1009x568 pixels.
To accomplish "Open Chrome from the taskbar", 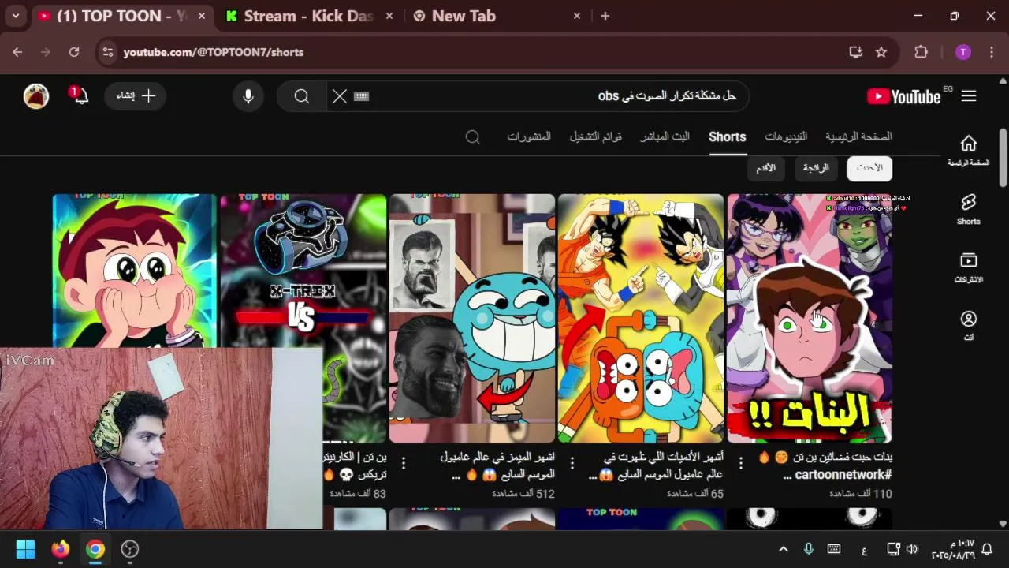I will pyautogui.click(x=95, y=549).
